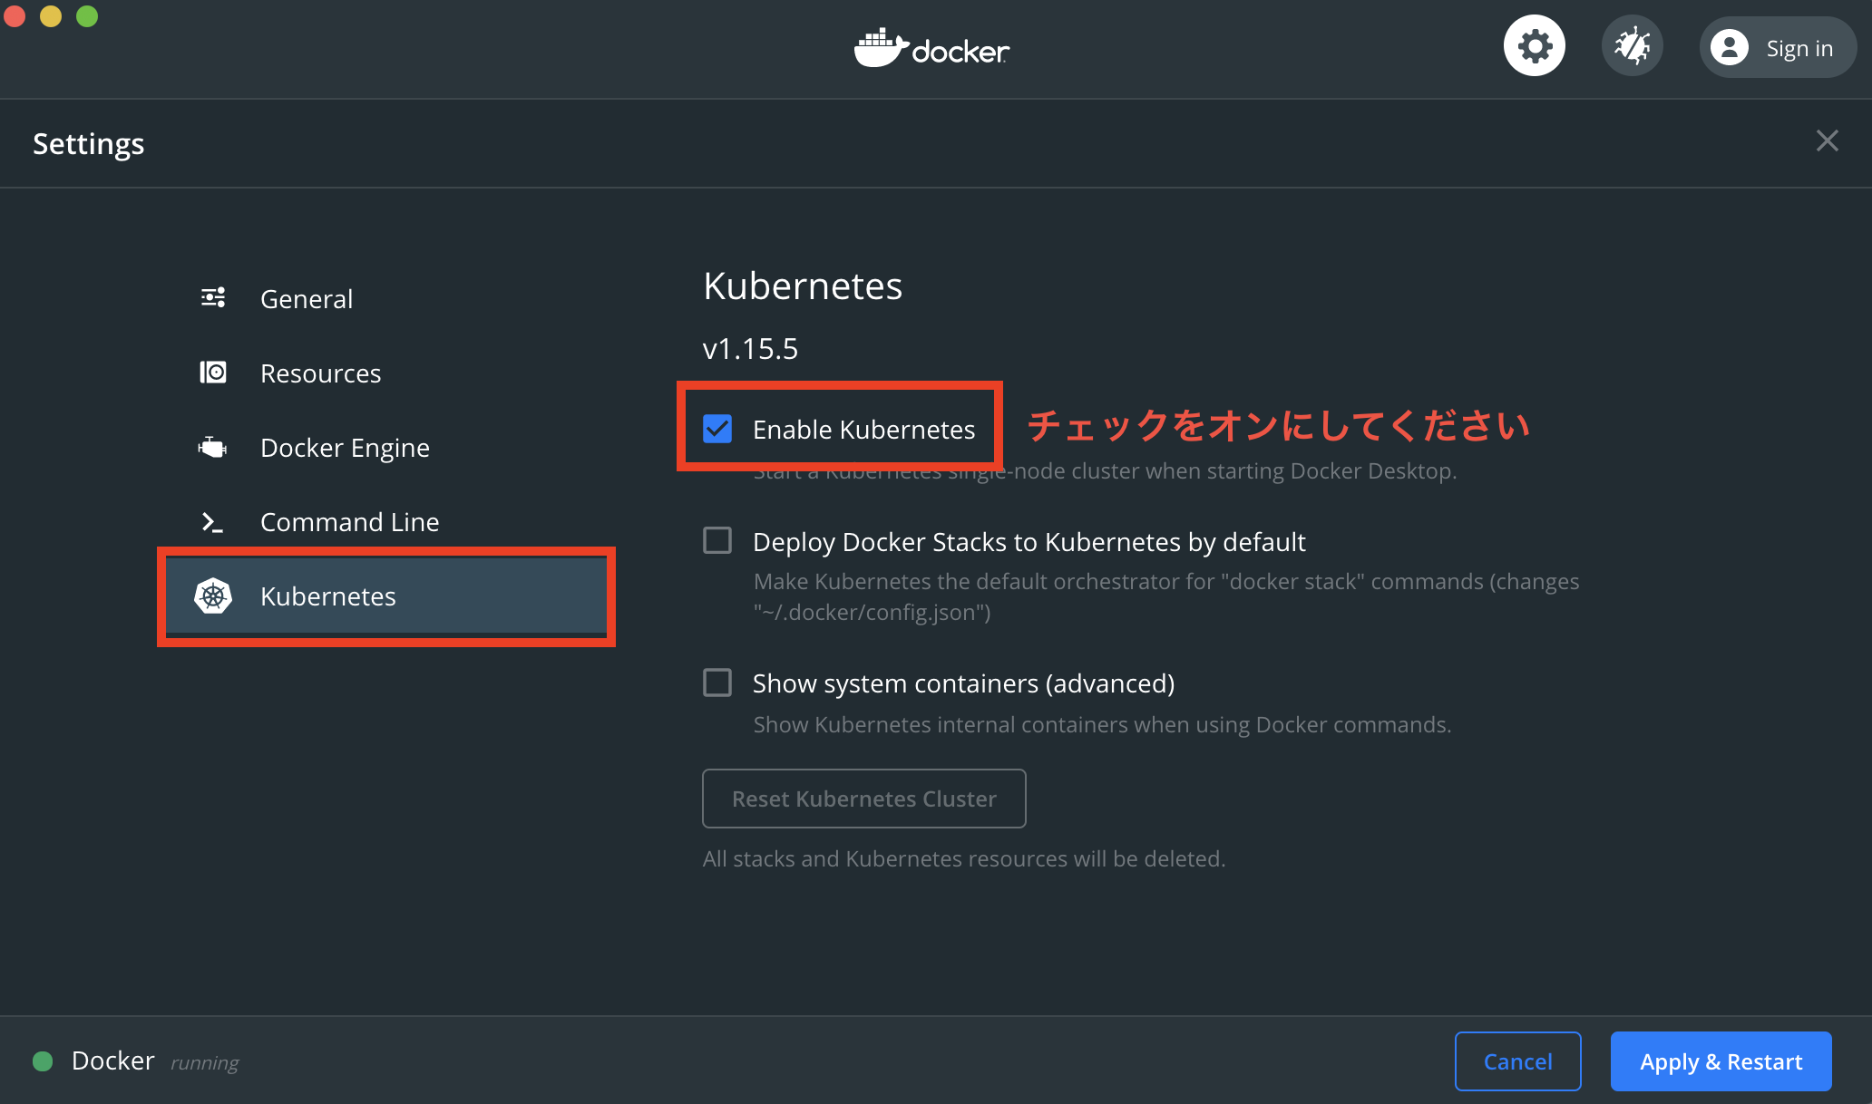
Task: Disable the Enable Kubernetes checkbox
Action: (x=717, y=429)
